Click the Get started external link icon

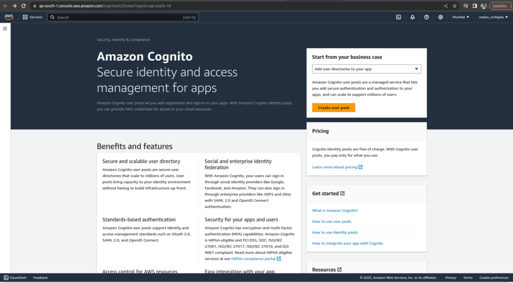(x=343, y=193)
